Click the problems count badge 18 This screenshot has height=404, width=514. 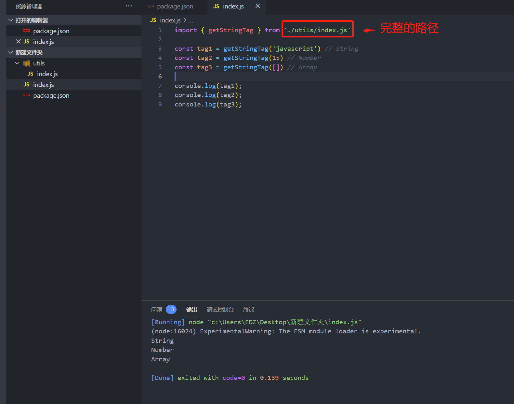pyautogui.click(x=171, y=309)
